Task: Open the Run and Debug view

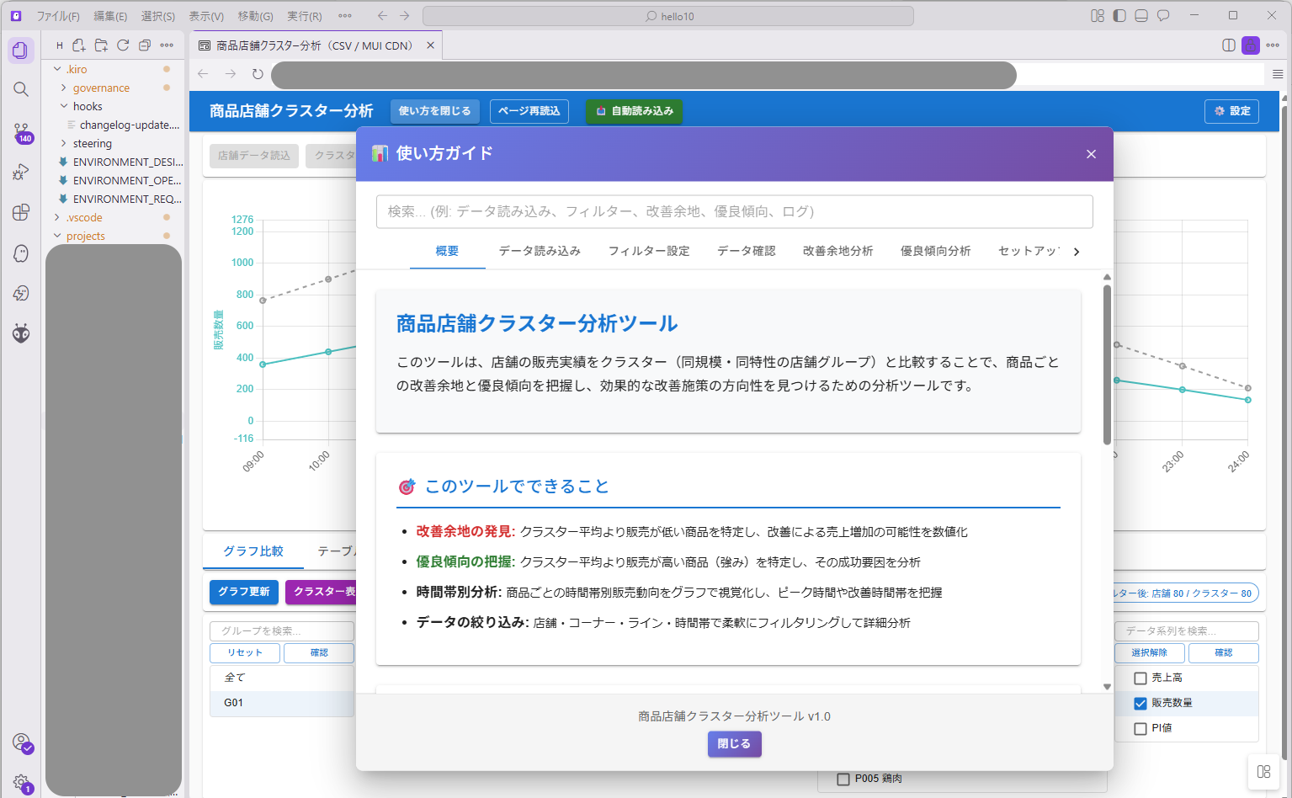Action: point(21,172)
